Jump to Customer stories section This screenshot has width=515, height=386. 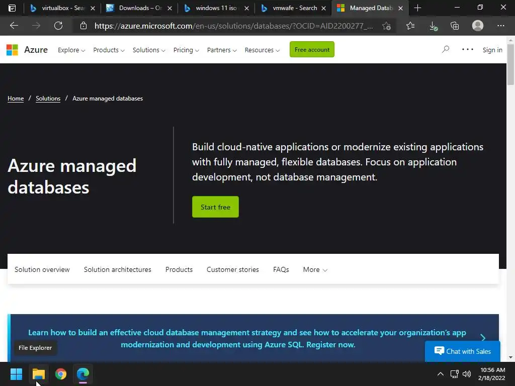point(232,269)
